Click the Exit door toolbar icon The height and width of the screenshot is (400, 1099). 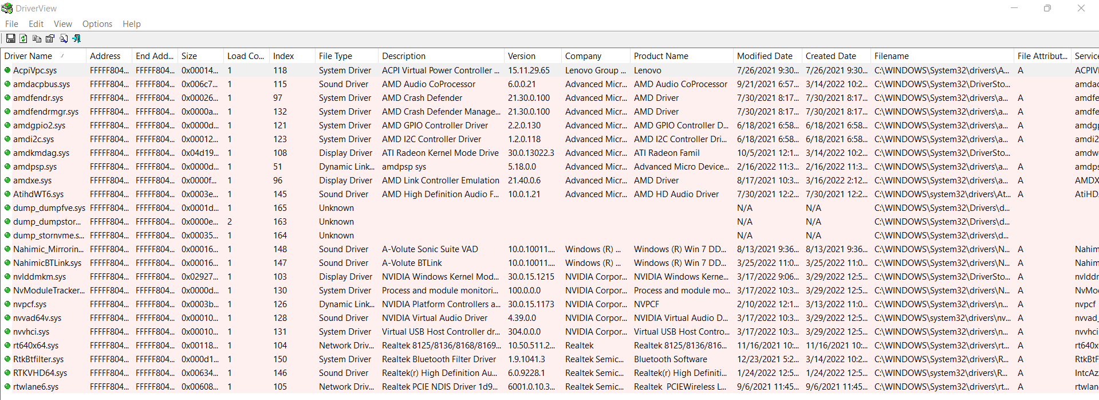point(77,38)
